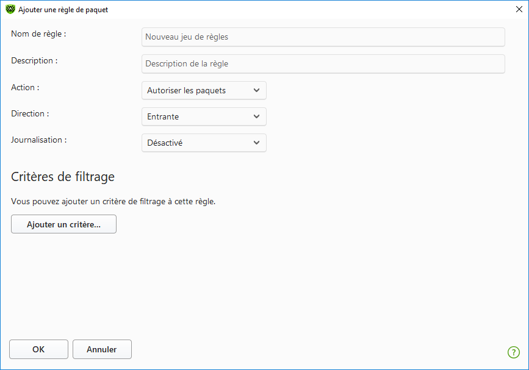Click the window title Ajouter une règle de paquet
Viewport: 529px width, 370px height.
[63, 10]
